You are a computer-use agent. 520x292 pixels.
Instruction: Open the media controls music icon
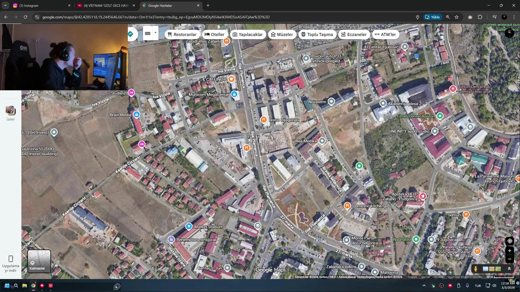(x=494, y=17)
